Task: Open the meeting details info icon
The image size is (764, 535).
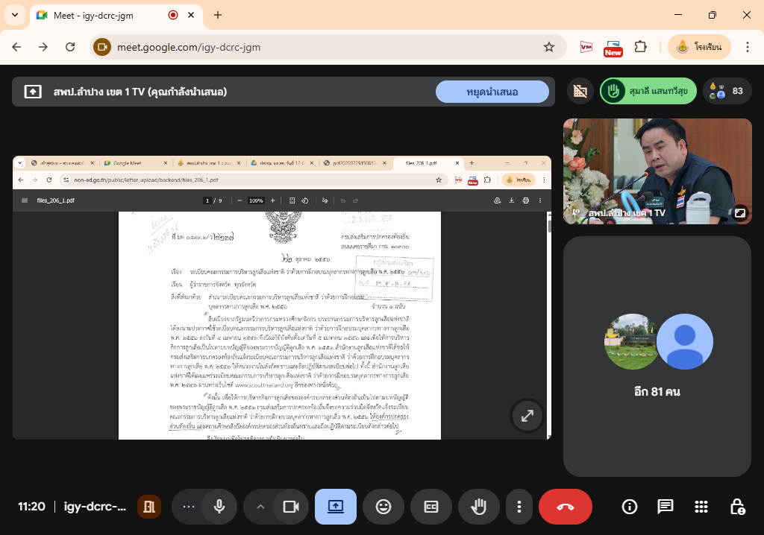Action: [630, 507]
